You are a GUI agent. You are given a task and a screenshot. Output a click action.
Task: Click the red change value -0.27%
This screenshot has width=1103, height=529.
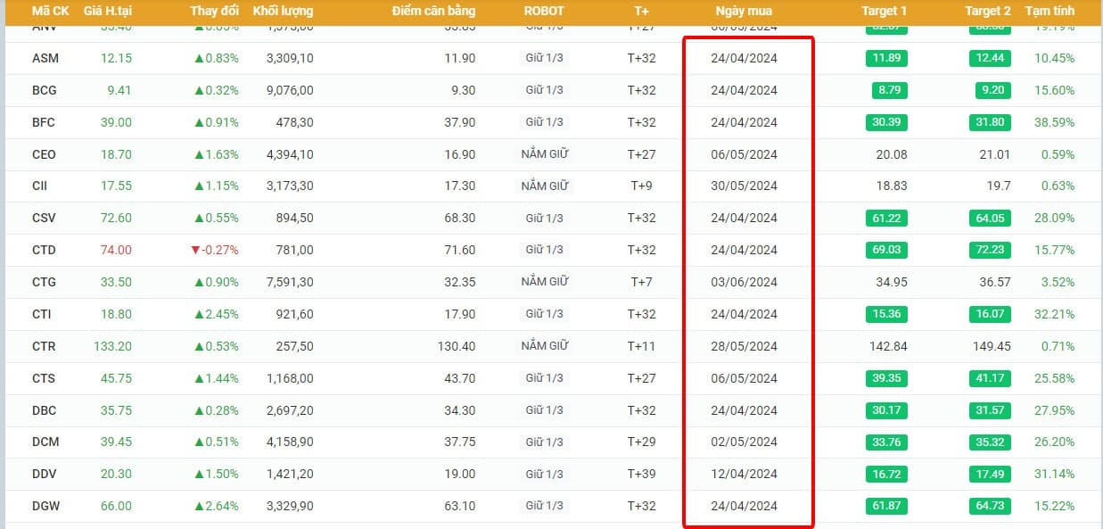[215, 250]
